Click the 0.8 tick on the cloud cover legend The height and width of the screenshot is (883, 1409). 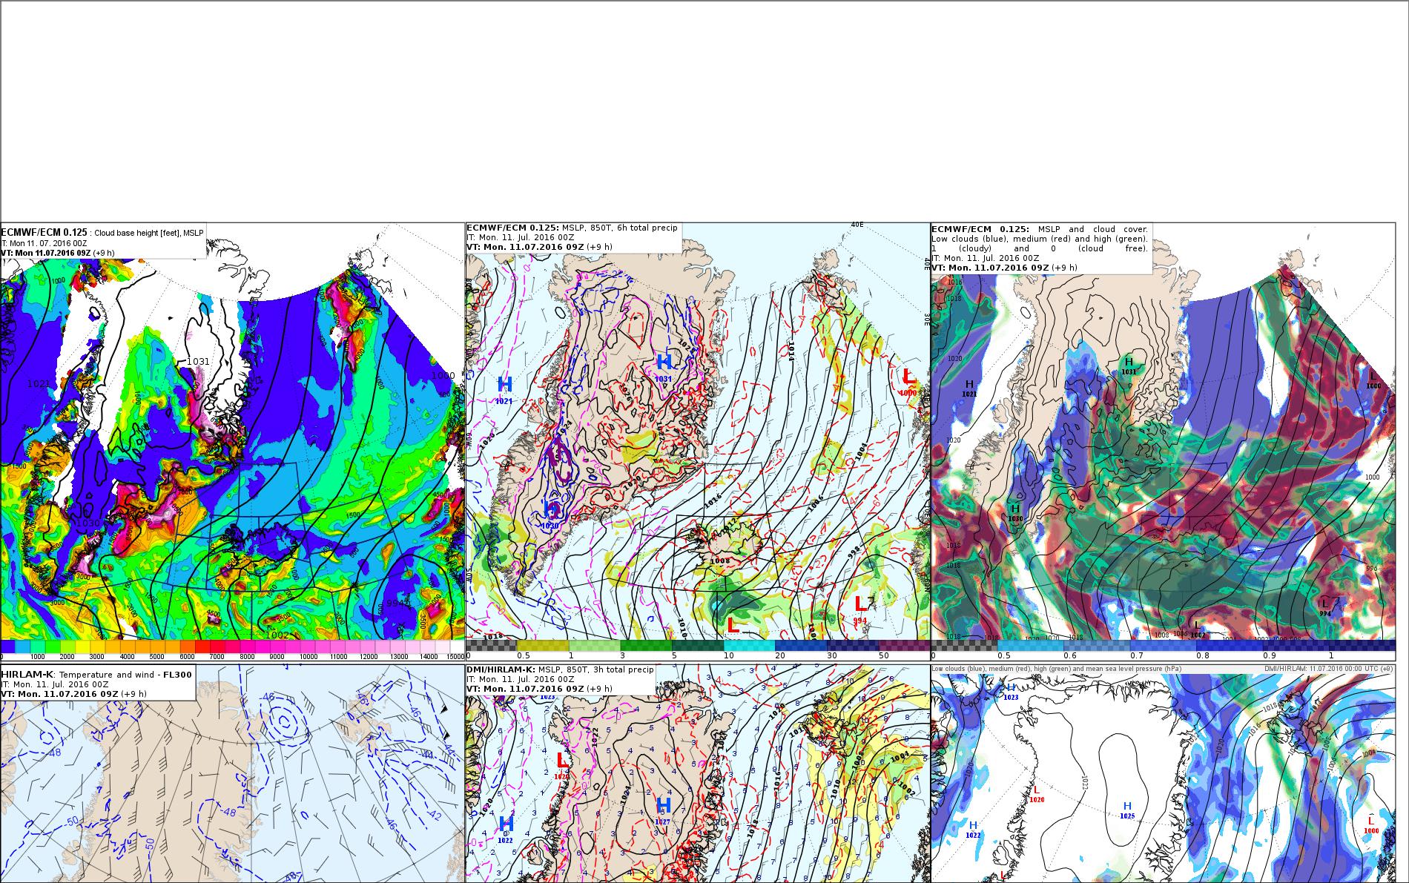(1203, 656)
